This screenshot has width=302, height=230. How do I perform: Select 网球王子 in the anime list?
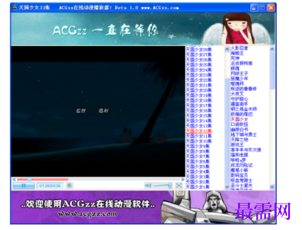pyautogui.click(x=240, y=74)
